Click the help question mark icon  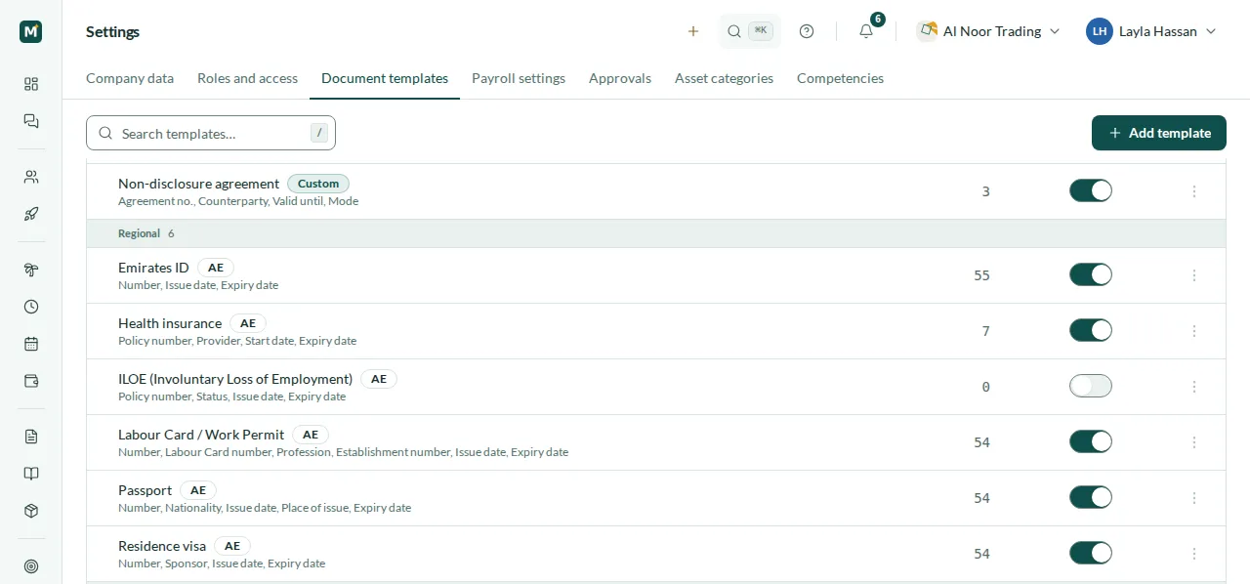[x=807, y=31]
